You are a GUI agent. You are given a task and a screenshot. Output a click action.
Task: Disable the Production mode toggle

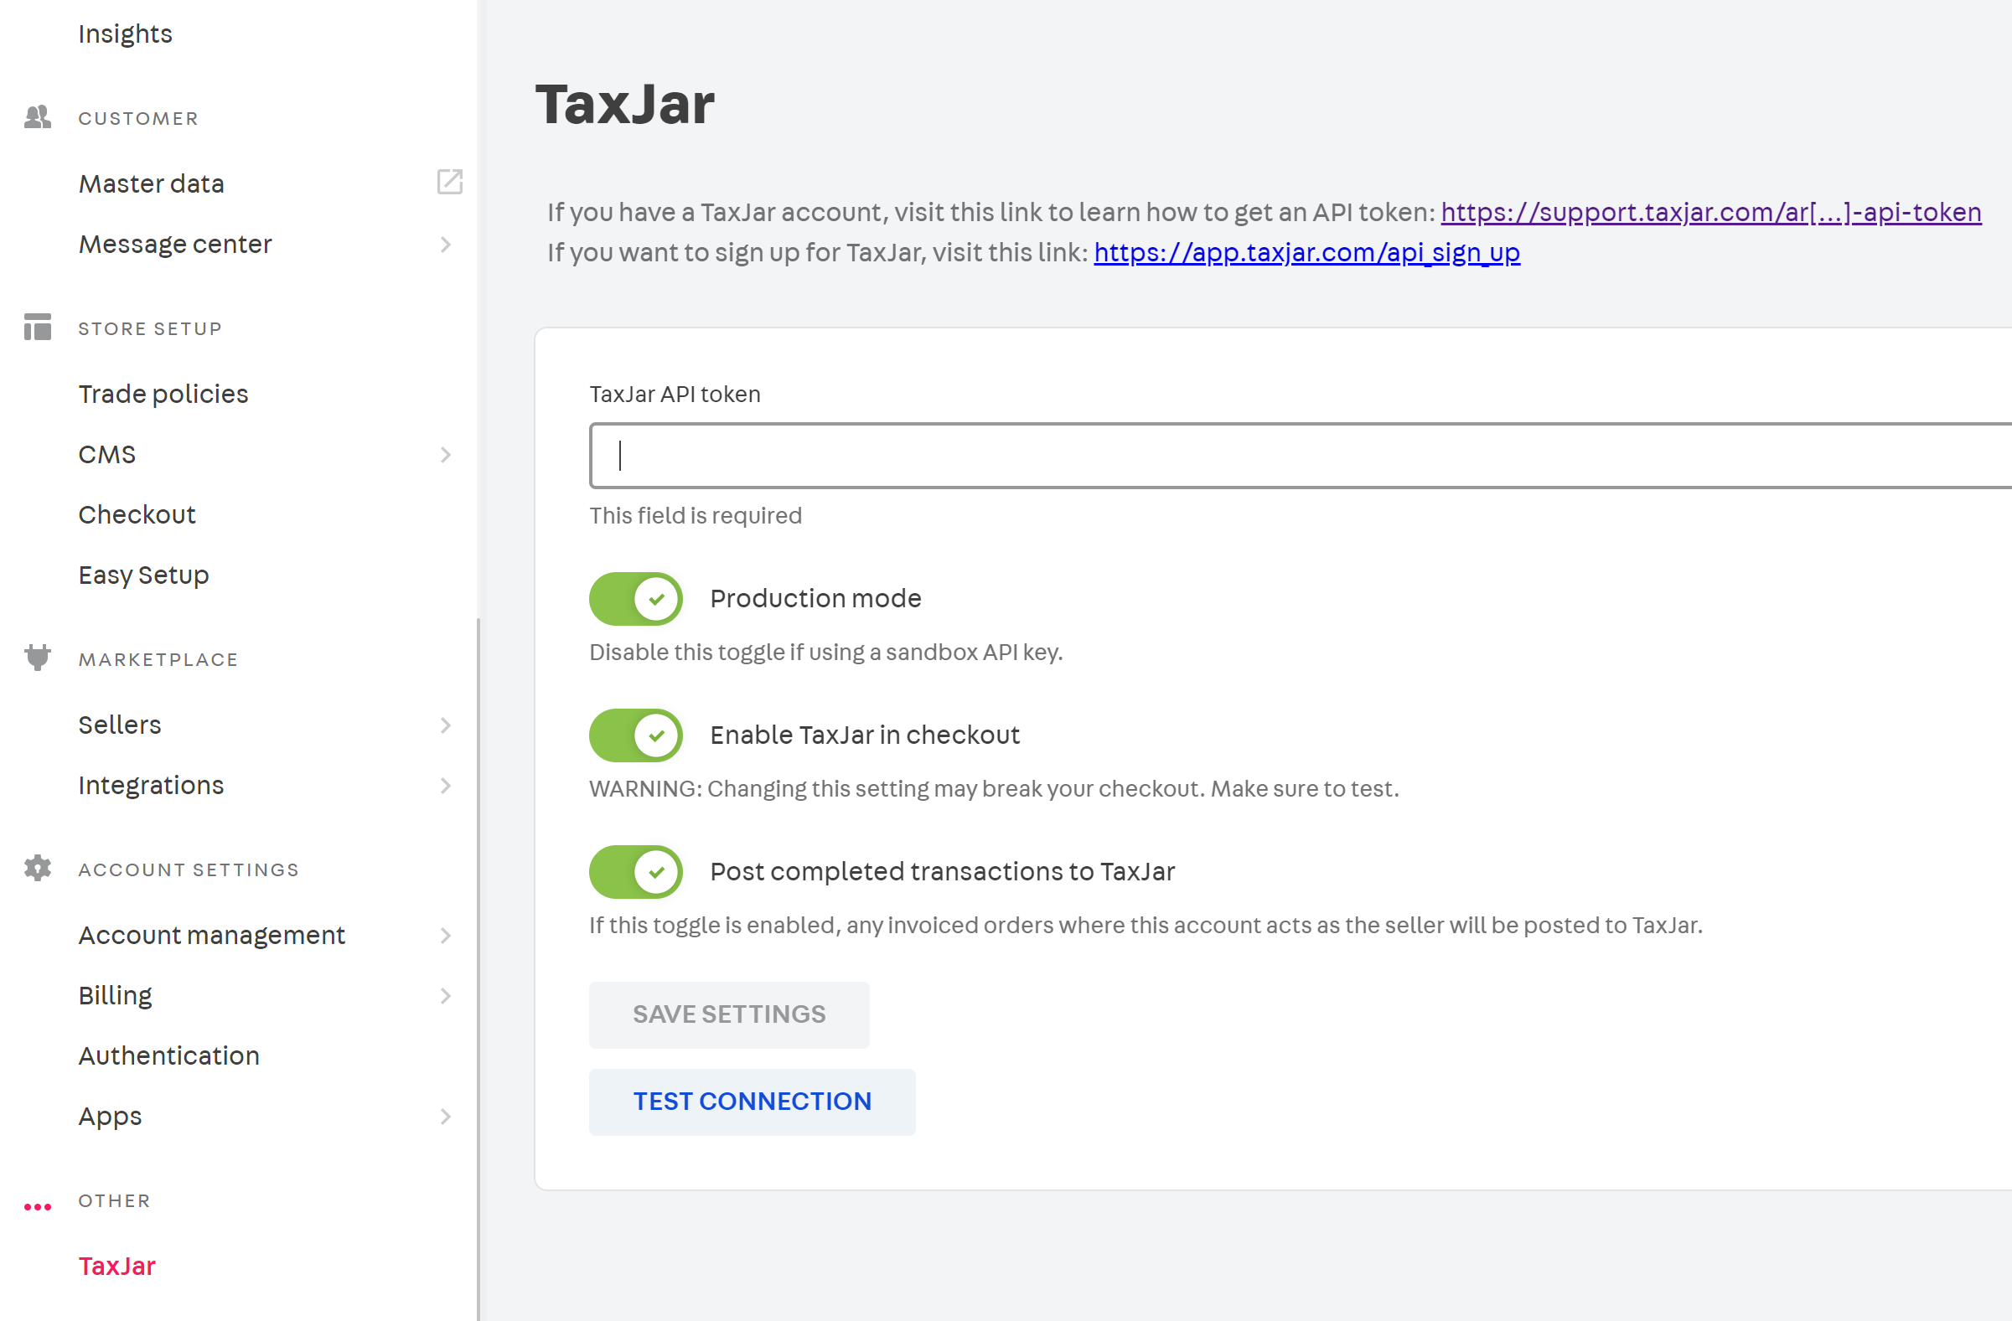(636, 598)
